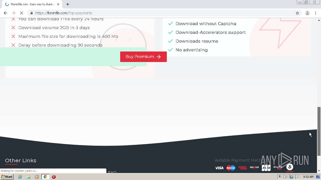Click scrollbar down arrow
The width and height of the screenshot is (321, 180).
(x=319, y=171)
